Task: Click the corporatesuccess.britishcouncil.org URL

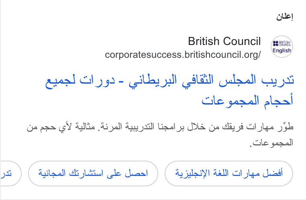Action: point(183,55)
